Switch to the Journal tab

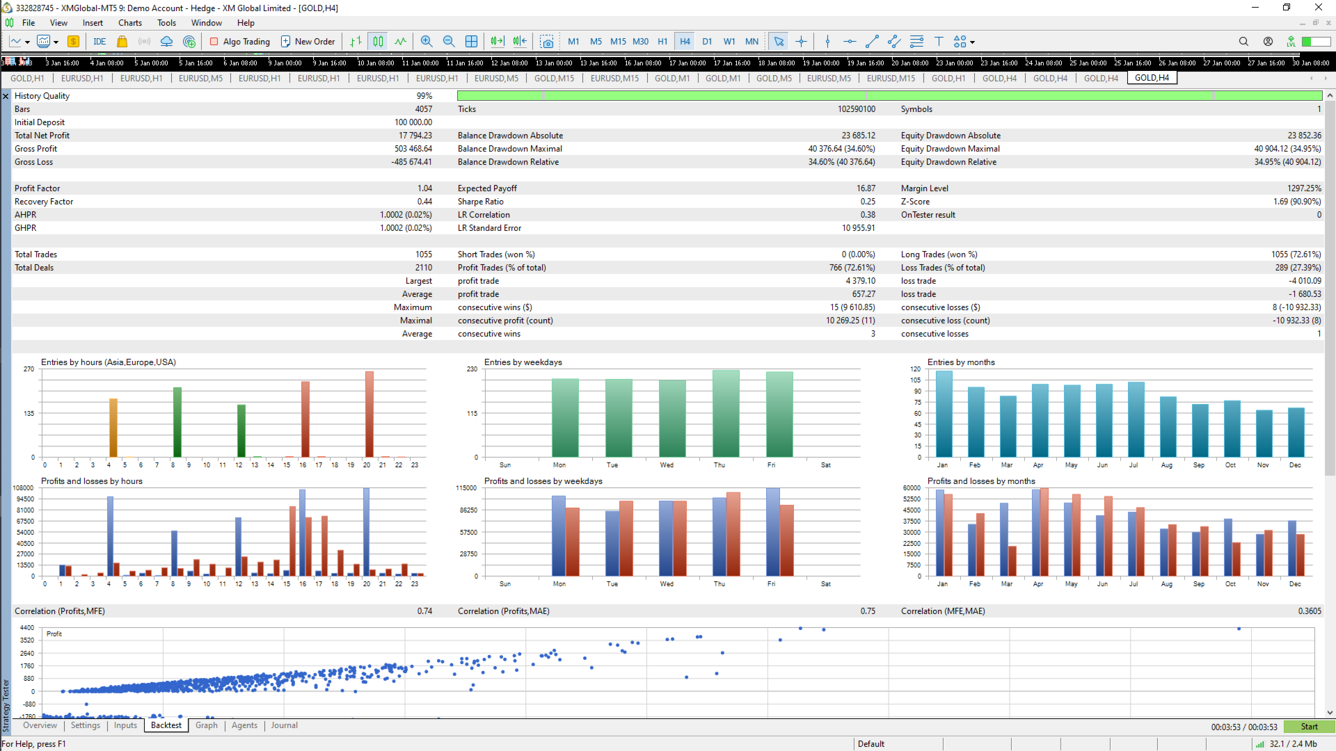[284, 725]
